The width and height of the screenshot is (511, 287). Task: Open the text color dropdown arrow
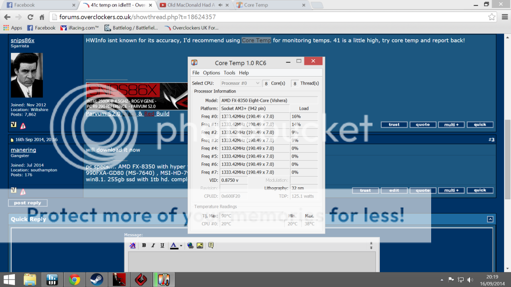181,246
